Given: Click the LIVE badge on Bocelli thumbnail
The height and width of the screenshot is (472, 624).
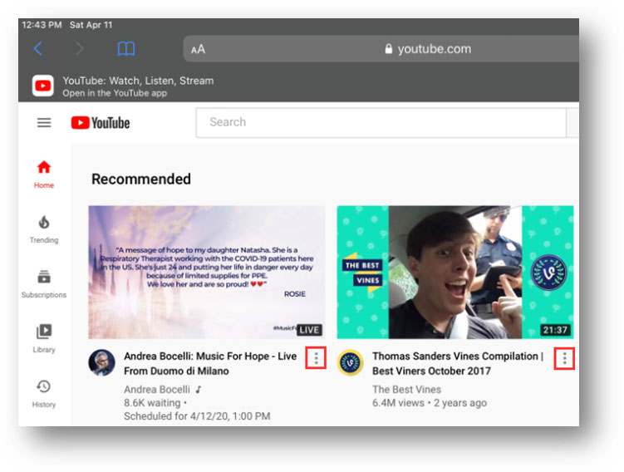Looking at the screenshot, I should tap(309, 330).
